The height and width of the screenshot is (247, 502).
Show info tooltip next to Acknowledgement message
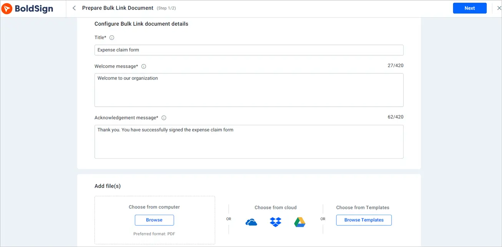point(164,118)
